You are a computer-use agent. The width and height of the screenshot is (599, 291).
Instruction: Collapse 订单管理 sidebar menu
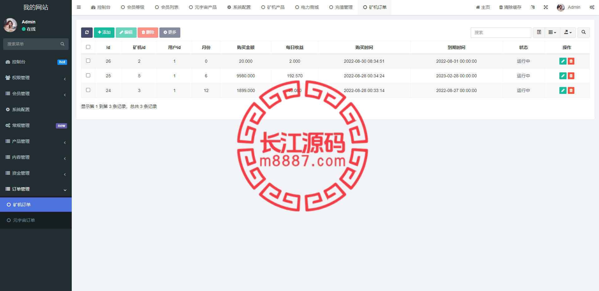(36, 189)
